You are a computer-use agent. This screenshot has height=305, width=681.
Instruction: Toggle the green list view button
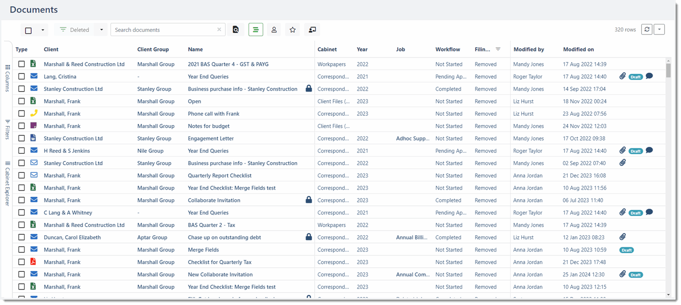[x=255, y=30]
